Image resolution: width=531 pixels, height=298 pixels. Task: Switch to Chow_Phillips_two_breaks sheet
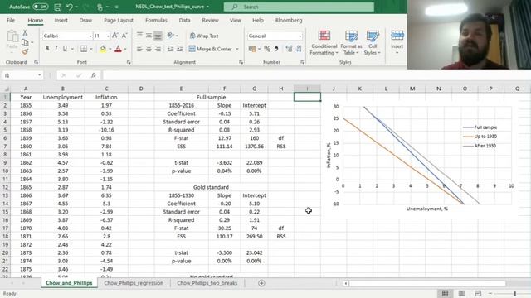pos(207,283)
